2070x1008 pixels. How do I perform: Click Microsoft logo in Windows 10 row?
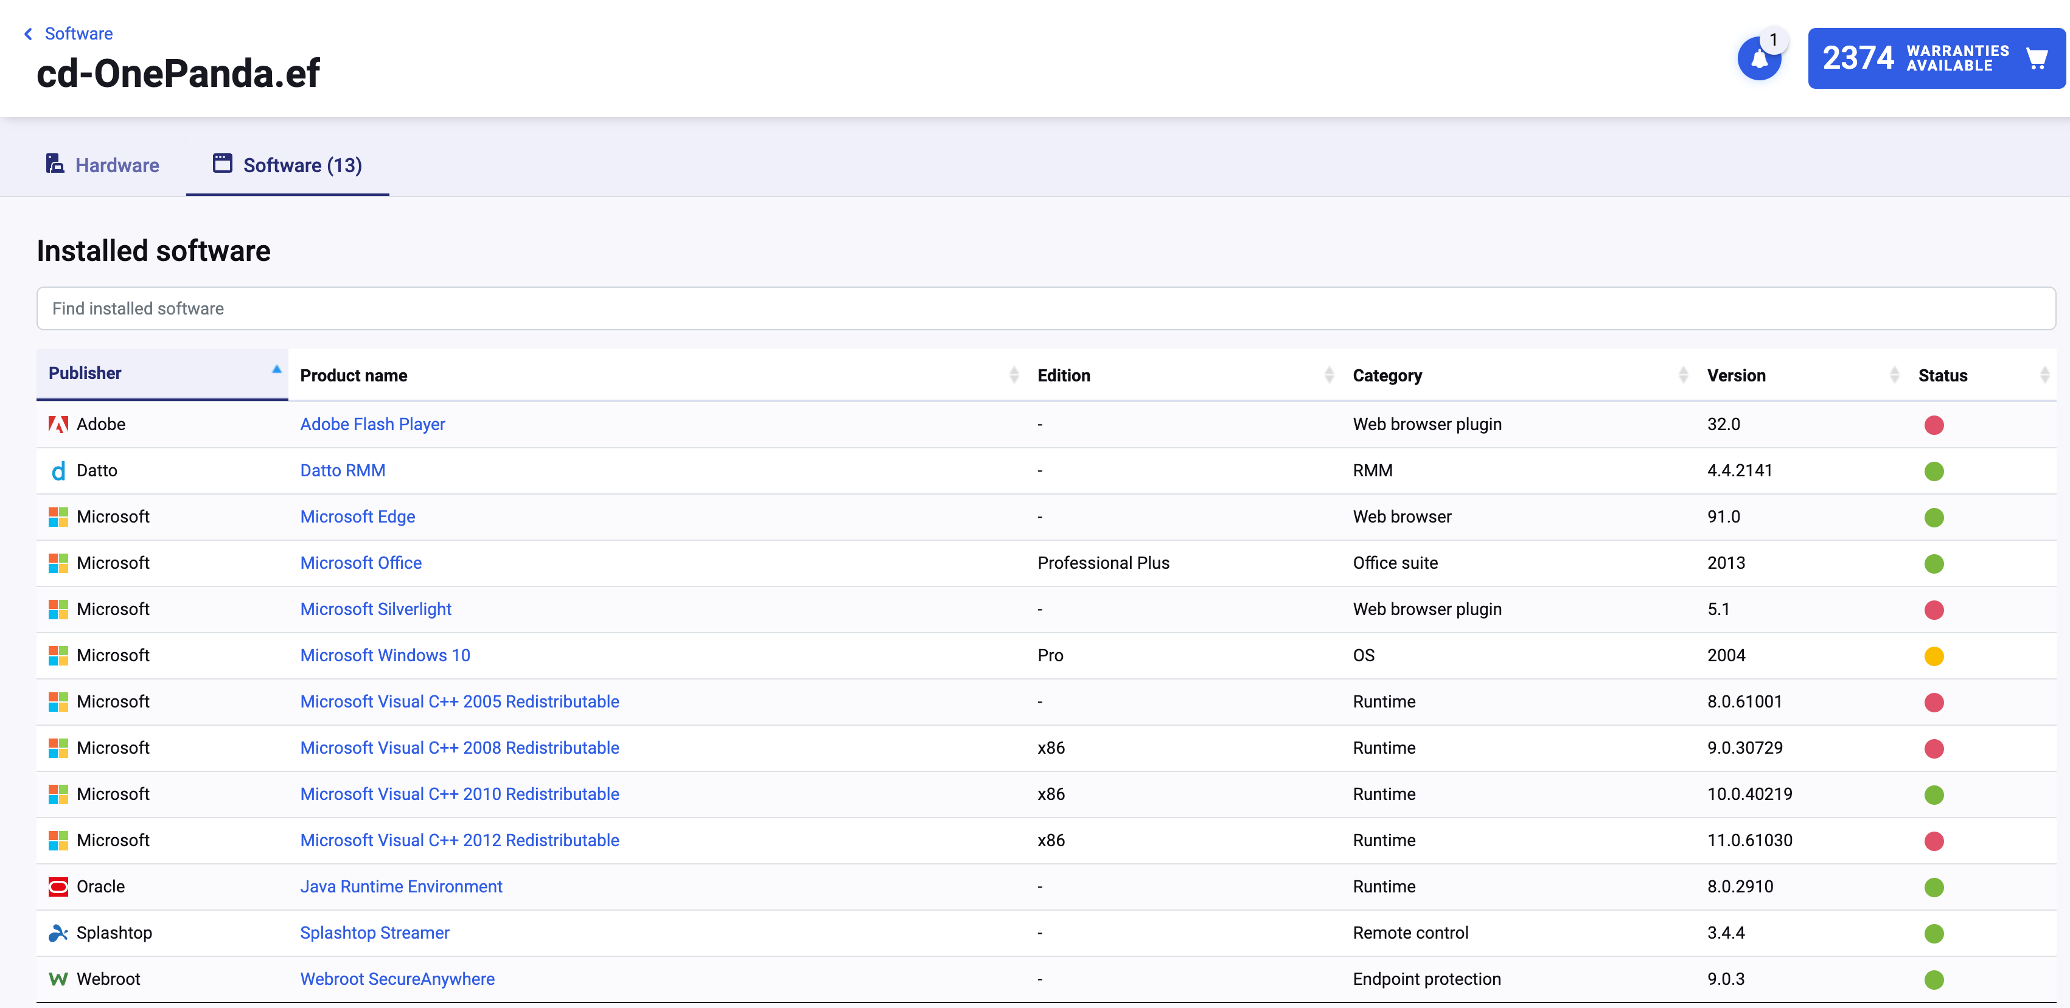[58, 655]
